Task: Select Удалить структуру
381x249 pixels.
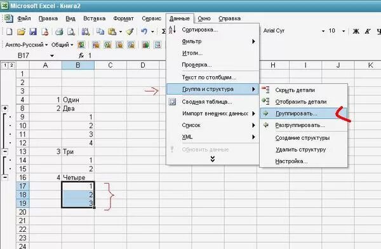Action: coord(304,149)
